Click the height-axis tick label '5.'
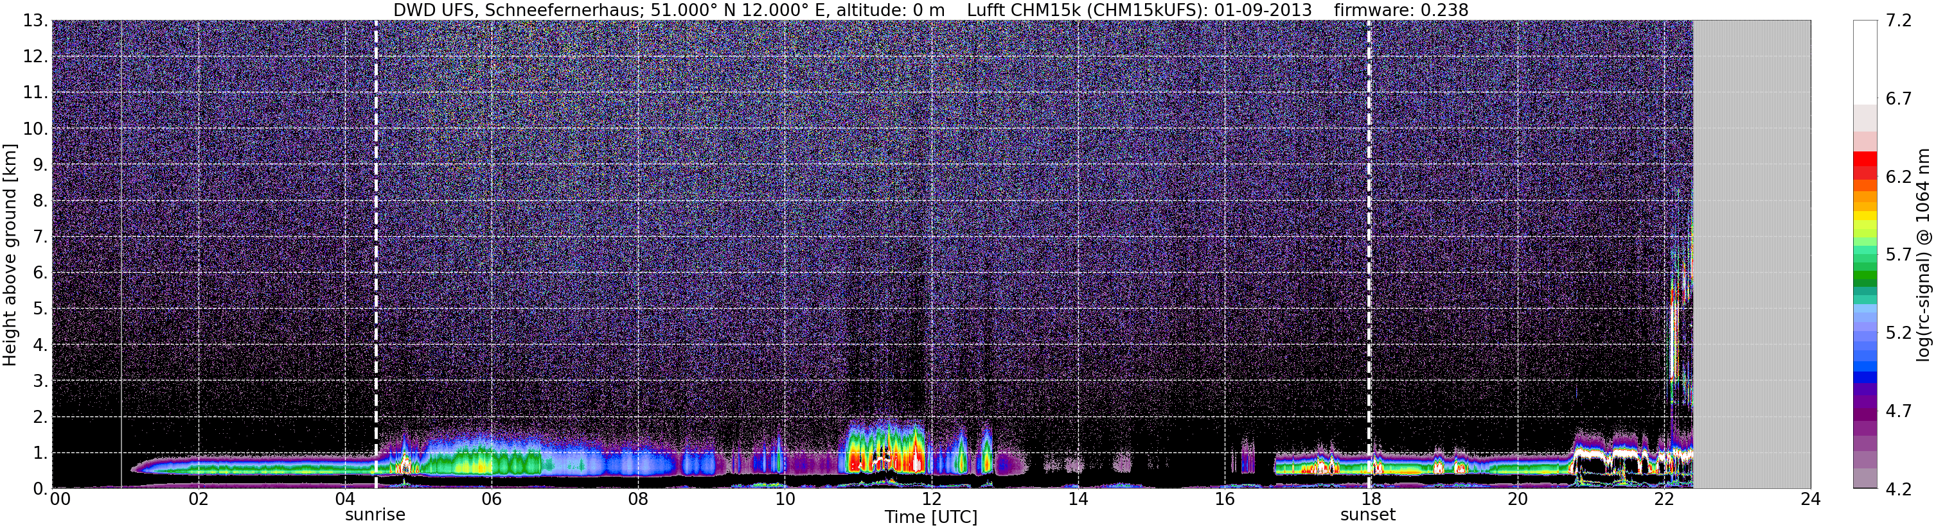This screenshot has height=530, width=1936. coord(40,309)
